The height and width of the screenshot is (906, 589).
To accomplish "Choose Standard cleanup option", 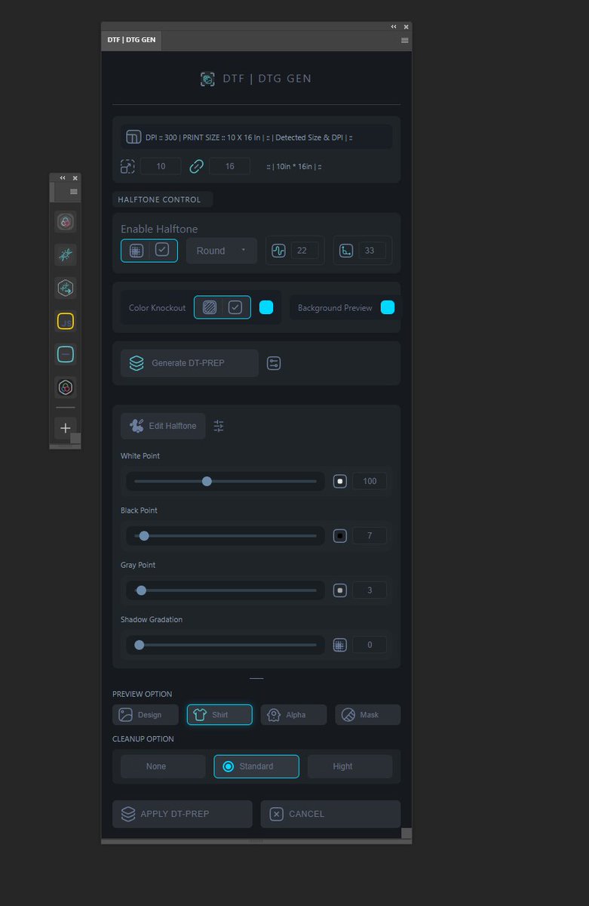I will 256,766.
